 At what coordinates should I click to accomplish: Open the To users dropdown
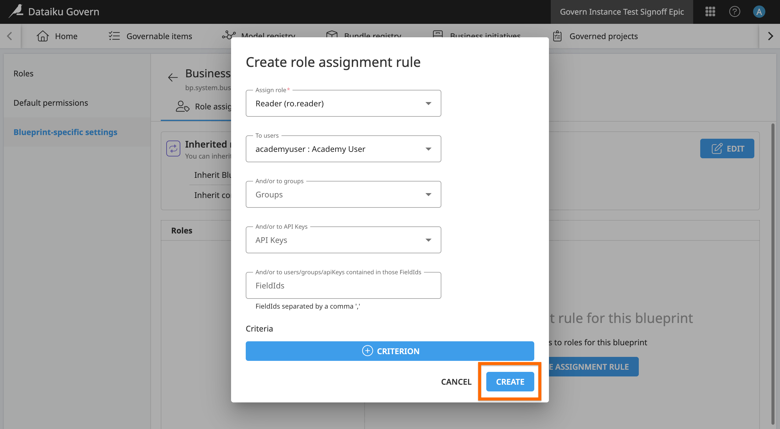point(343,149)
